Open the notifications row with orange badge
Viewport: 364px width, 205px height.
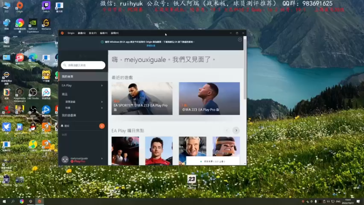point(83,126)
